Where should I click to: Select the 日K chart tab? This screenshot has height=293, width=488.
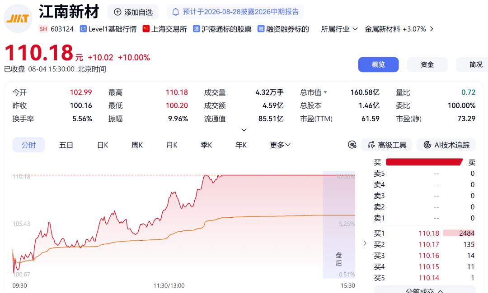[103, 145]
